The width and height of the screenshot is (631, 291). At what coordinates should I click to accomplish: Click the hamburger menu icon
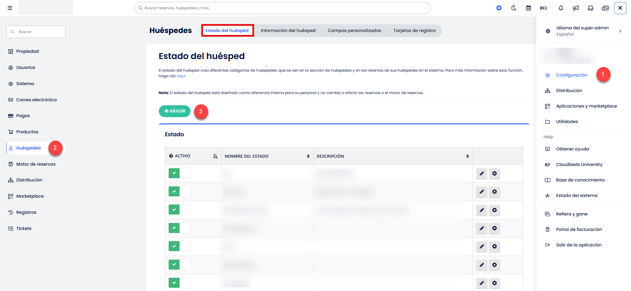click(10, 8)
